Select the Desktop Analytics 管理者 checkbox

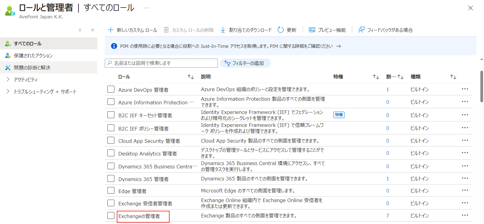111,153
